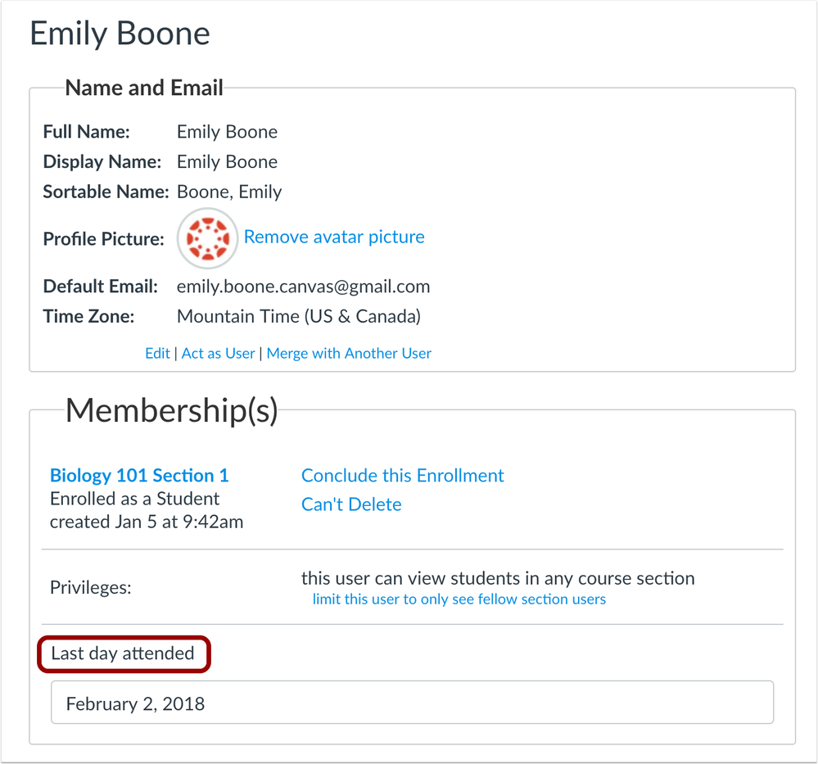The width and height of the screenshot is (818, 764).
Task: Conclude this Enrollment for Biology 101
Action: (x=403, y=476)
